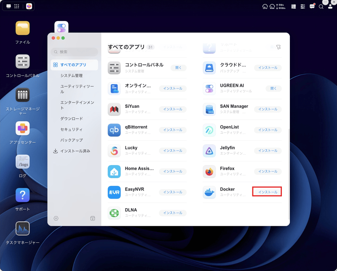Click the desktop view icon in taskbar

[8, 6]
